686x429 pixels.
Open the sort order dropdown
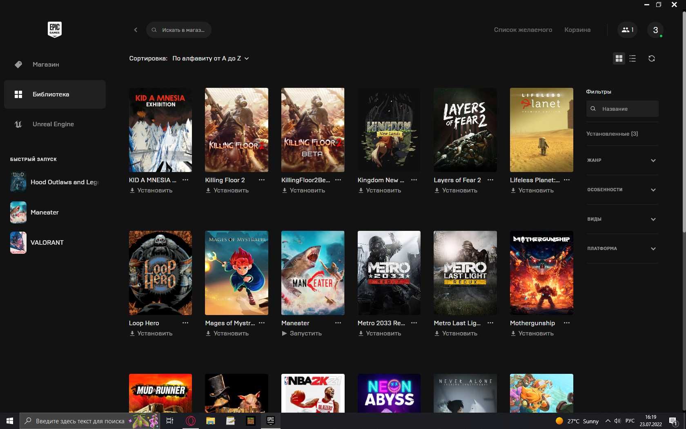pos(210,58)
